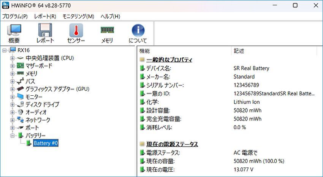Expand the メモリ tree node
Image resolution: width=323 pixels, height=177 pixels.
click(13, 74)
